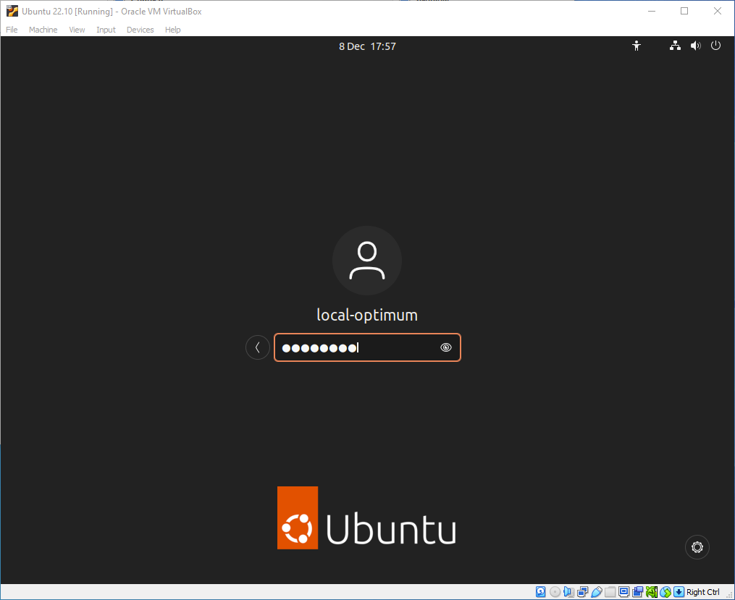This screenshot has height=600, width=735.
Task: Open the Devices menu
Action: click(x=140, y=30)
